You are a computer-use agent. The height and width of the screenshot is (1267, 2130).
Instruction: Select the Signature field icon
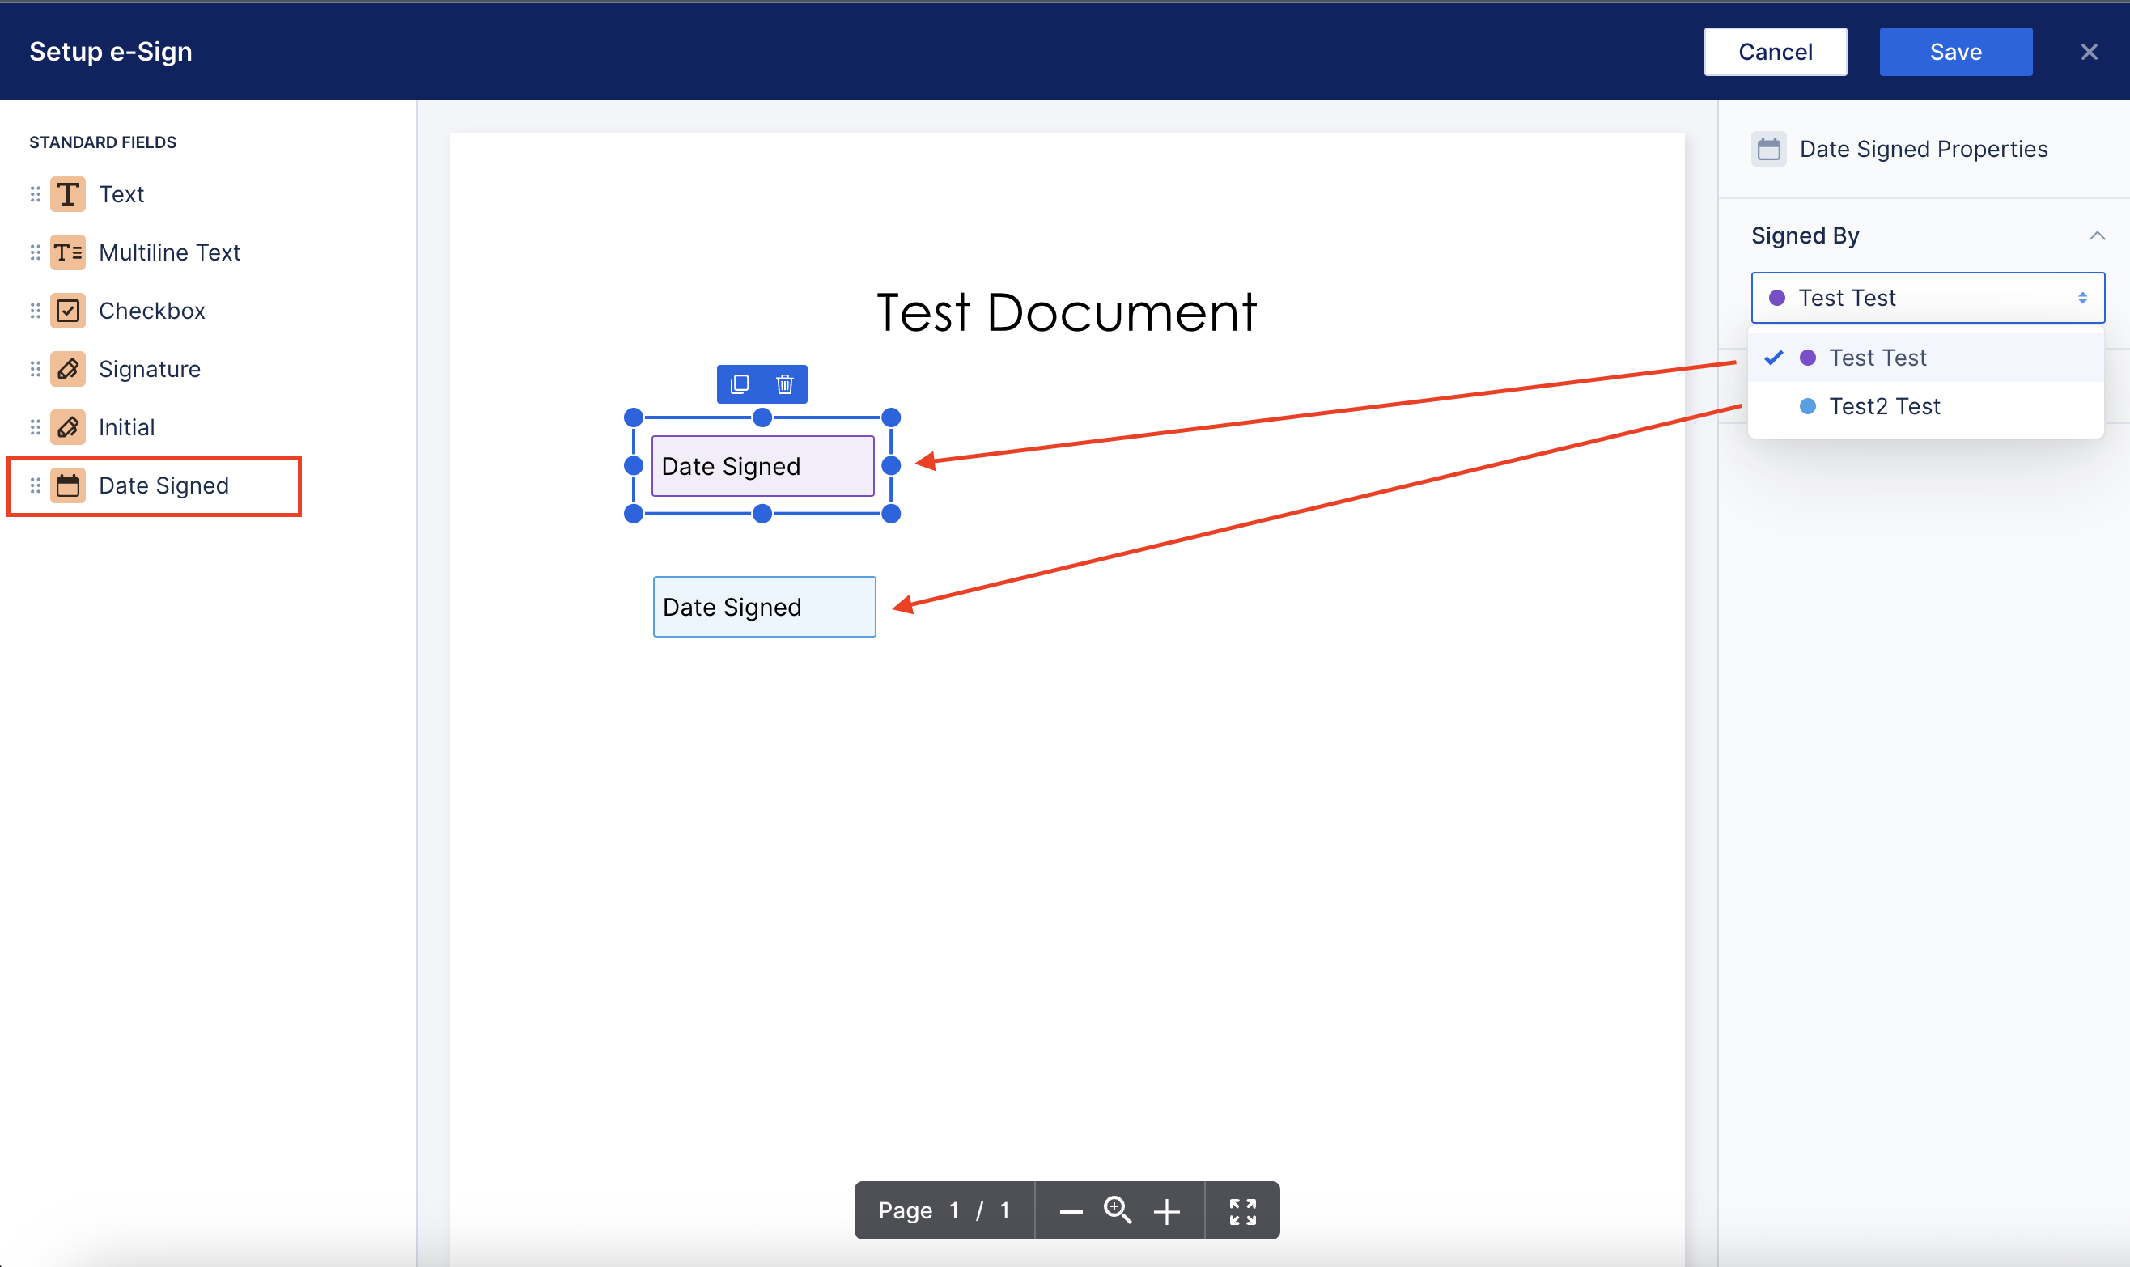pyautogui.click(x=67, y=369)
